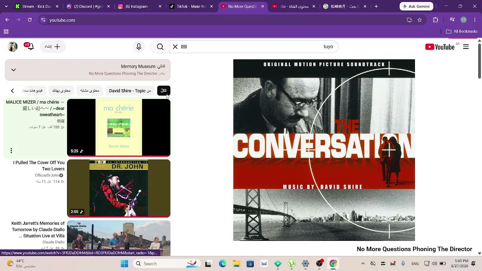Switch to the Discord tab

88,6
